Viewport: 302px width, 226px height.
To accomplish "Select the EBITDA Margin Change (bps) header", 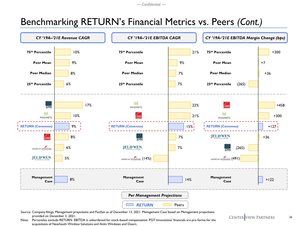I will click(x=245, y=38).
